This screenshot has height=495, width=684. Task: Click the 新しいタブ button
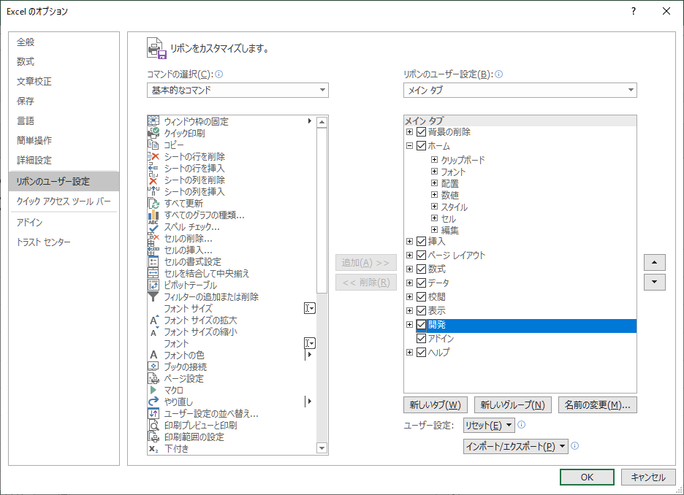pos(435,405)
